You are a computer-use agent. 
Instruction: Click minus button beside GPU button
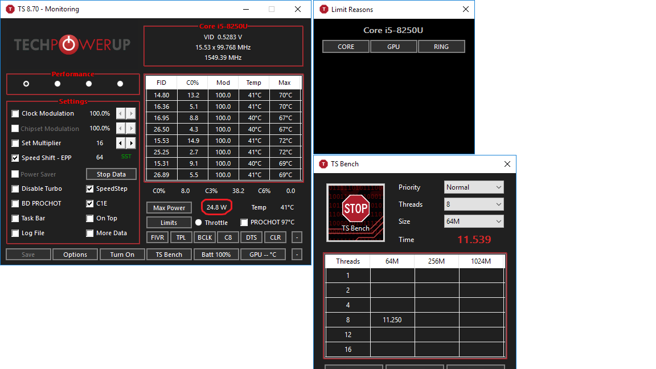tap(297, 255)
